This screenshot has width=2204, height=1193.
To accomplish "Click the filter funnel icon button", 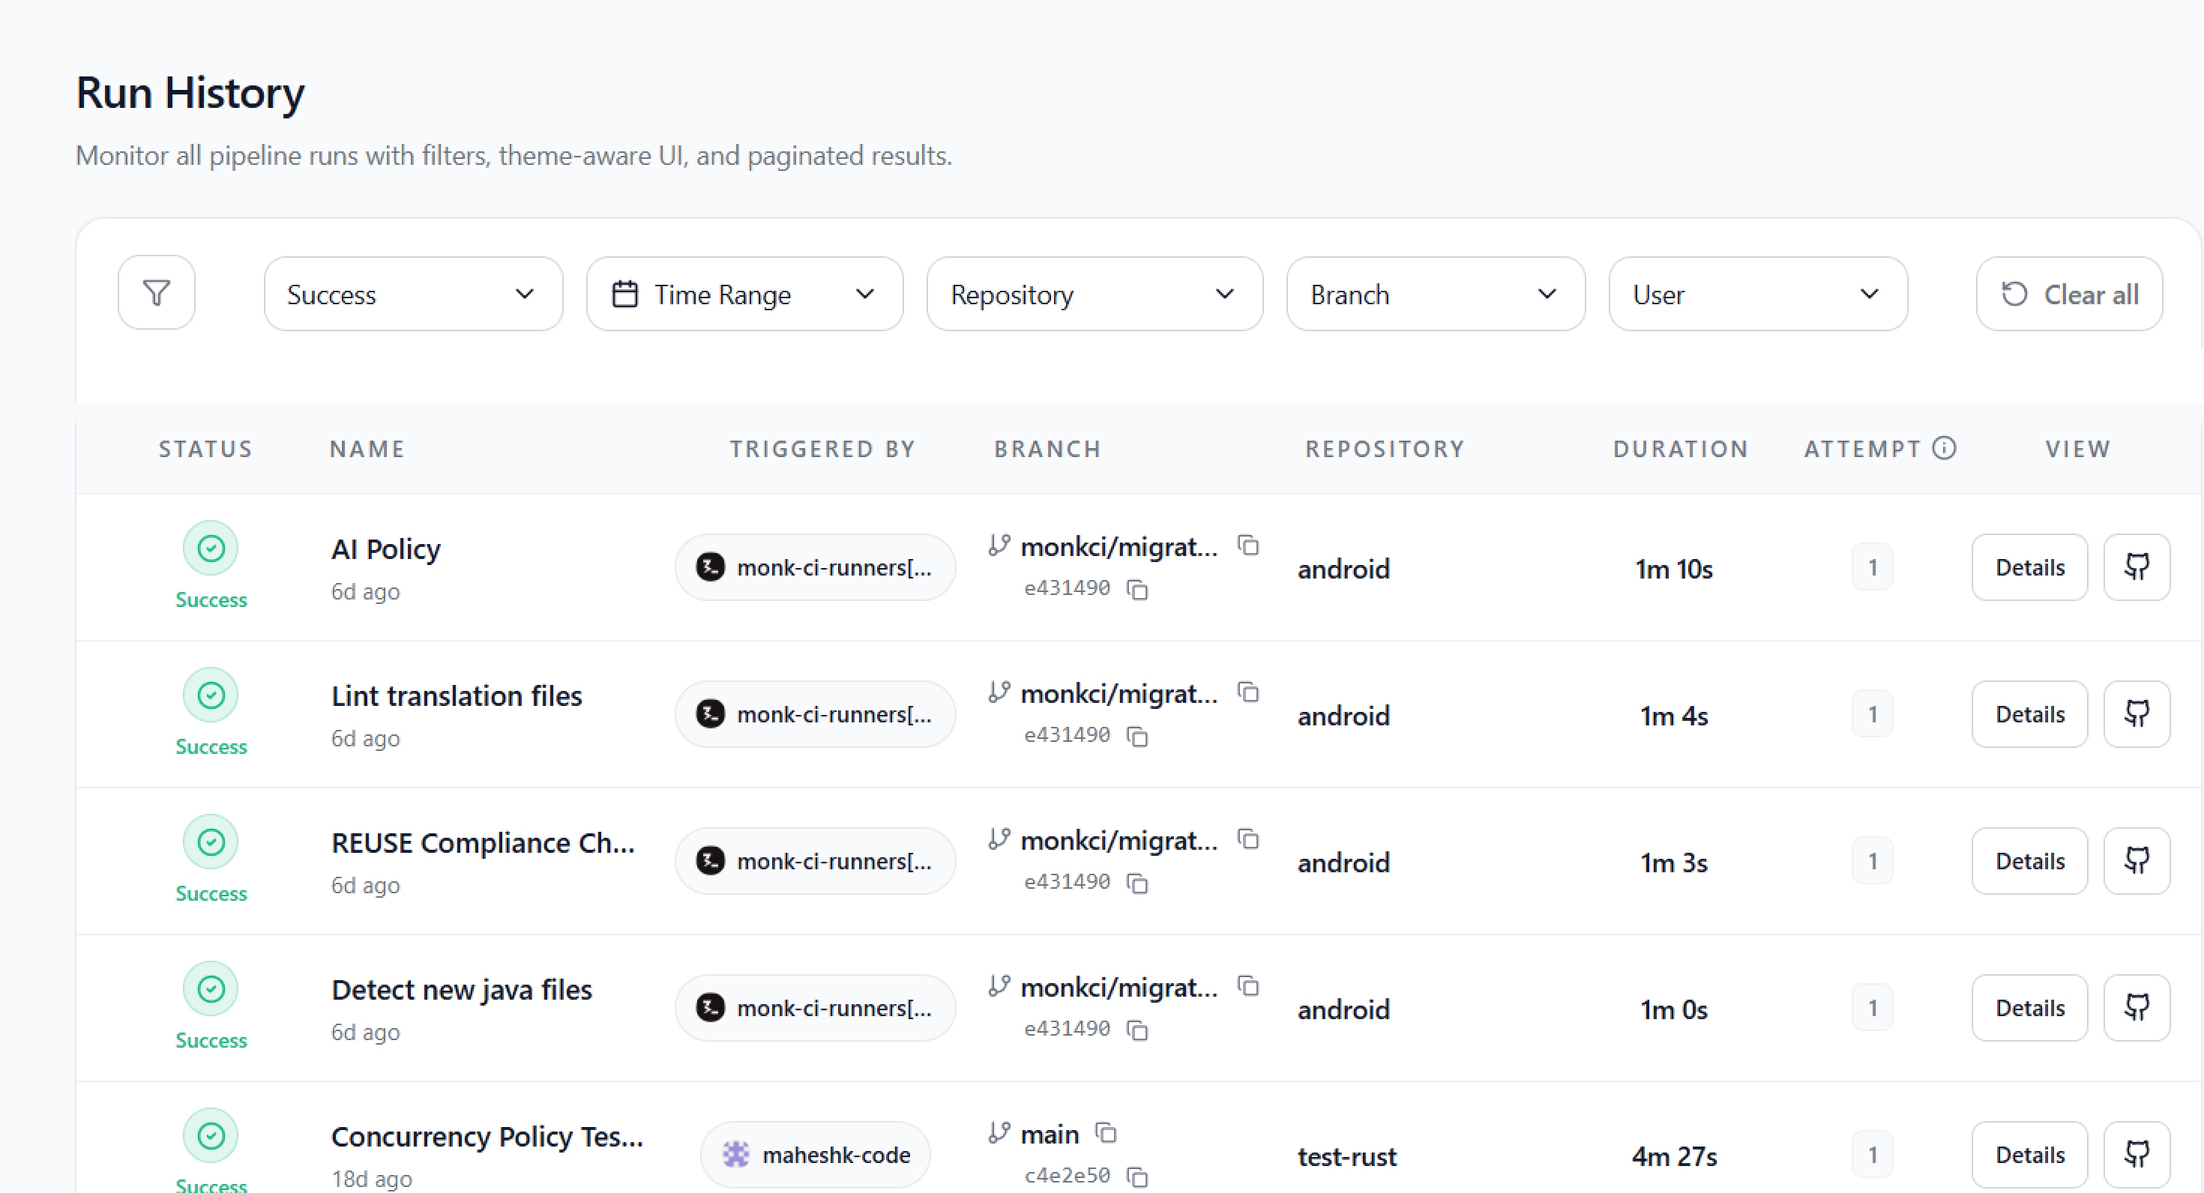I will coord(156,293).
